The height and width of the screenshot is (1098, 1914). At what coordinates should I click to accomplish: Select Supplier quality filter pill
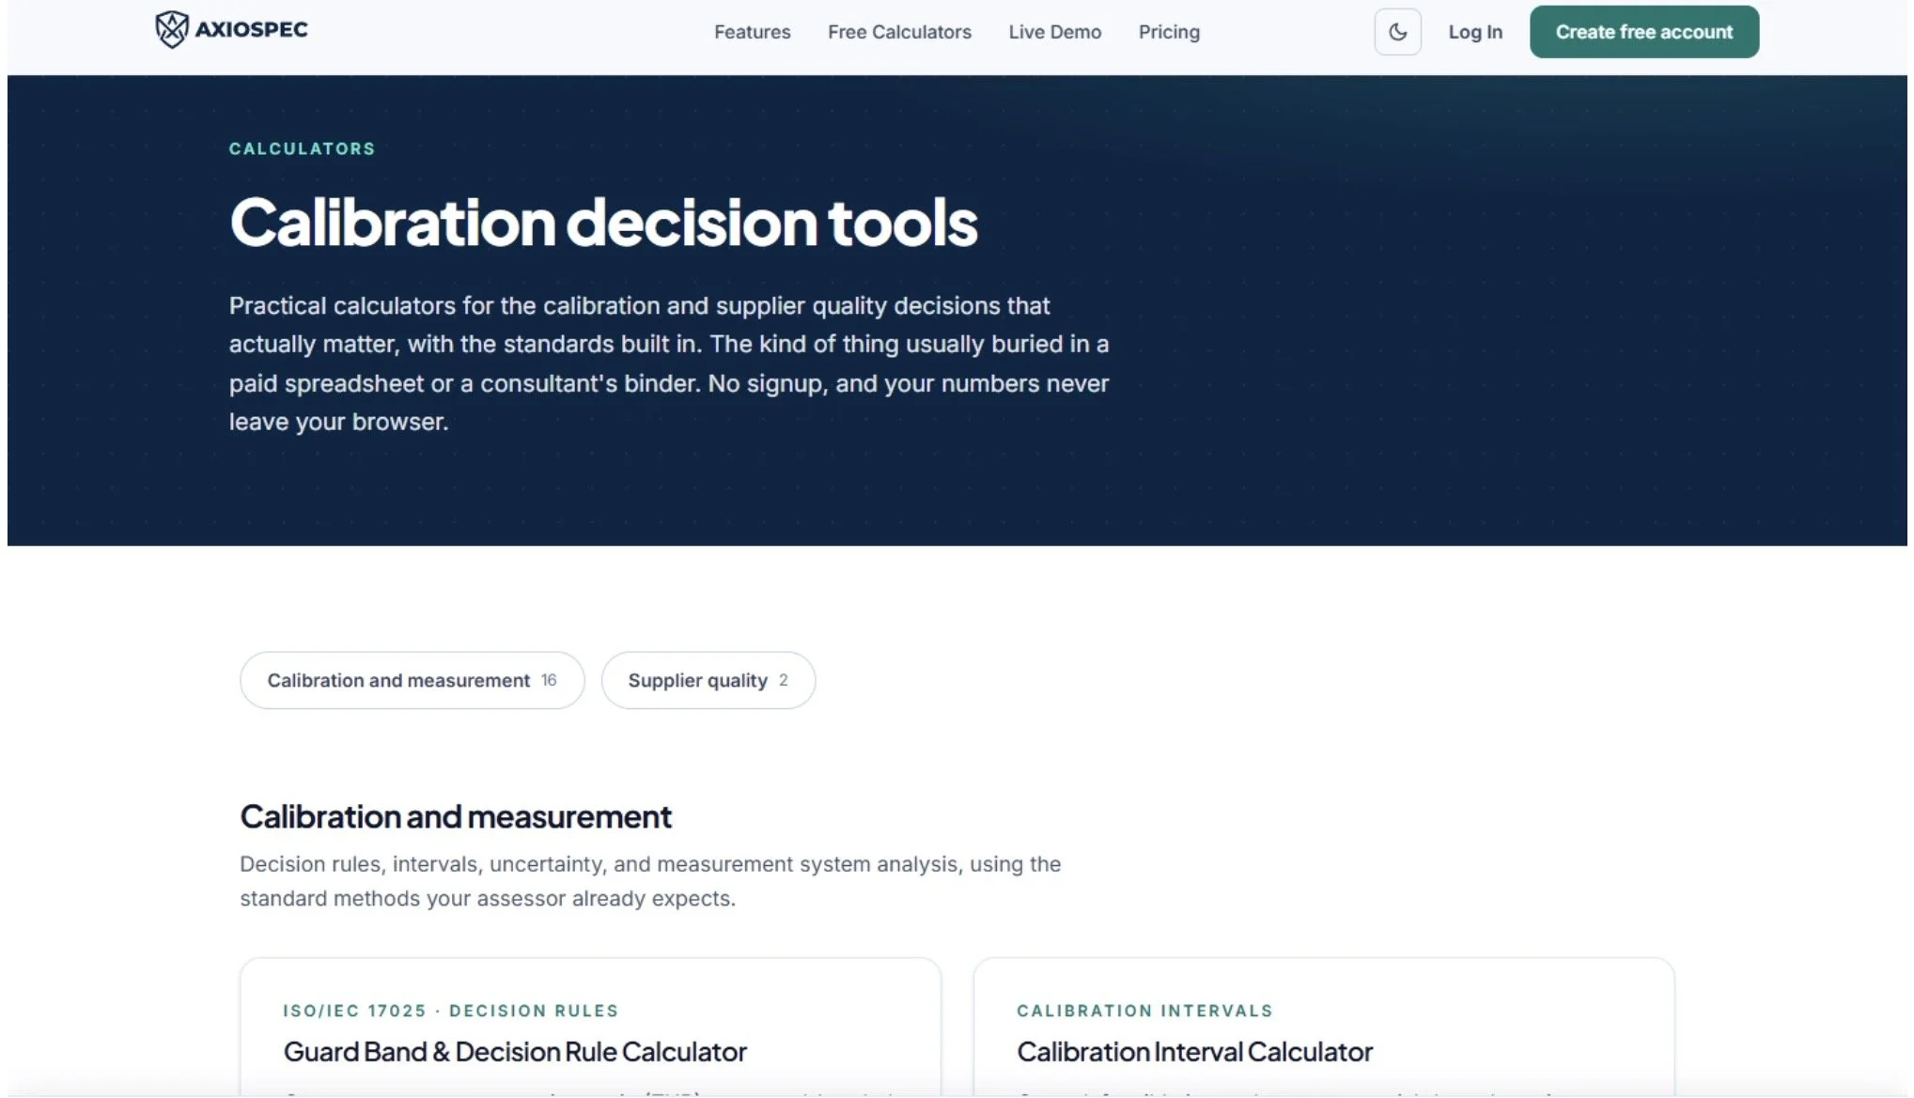pos(708,680)
